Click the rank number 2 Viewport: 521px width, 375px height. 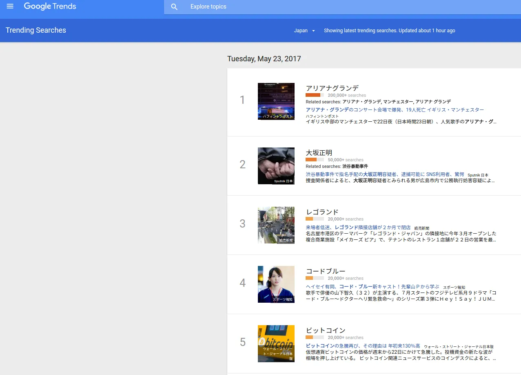coord(242,165)
